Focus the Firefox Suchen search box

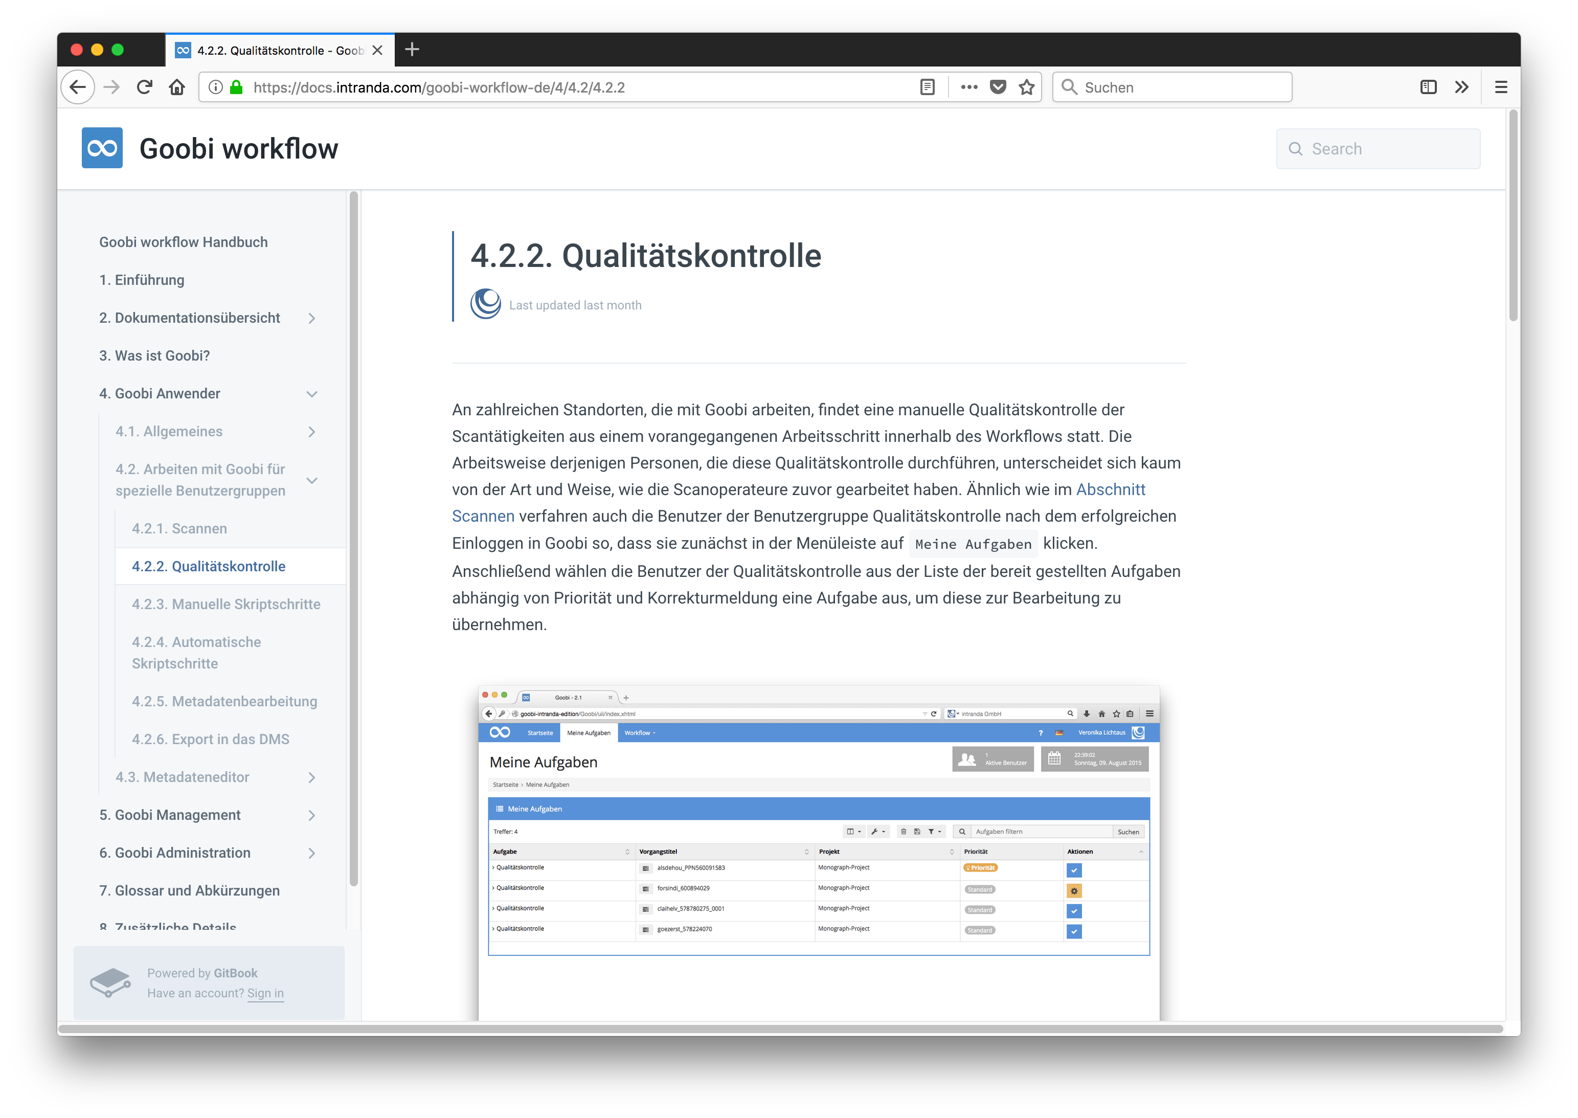coord(1172,87)
